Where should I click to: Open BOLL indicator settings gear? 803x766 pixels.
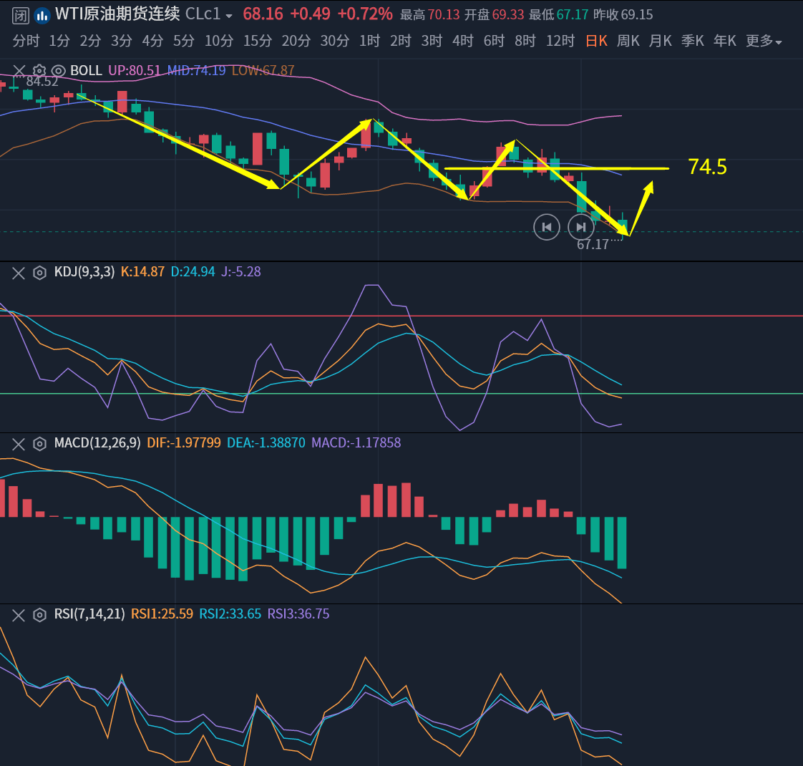pos(39,71)
